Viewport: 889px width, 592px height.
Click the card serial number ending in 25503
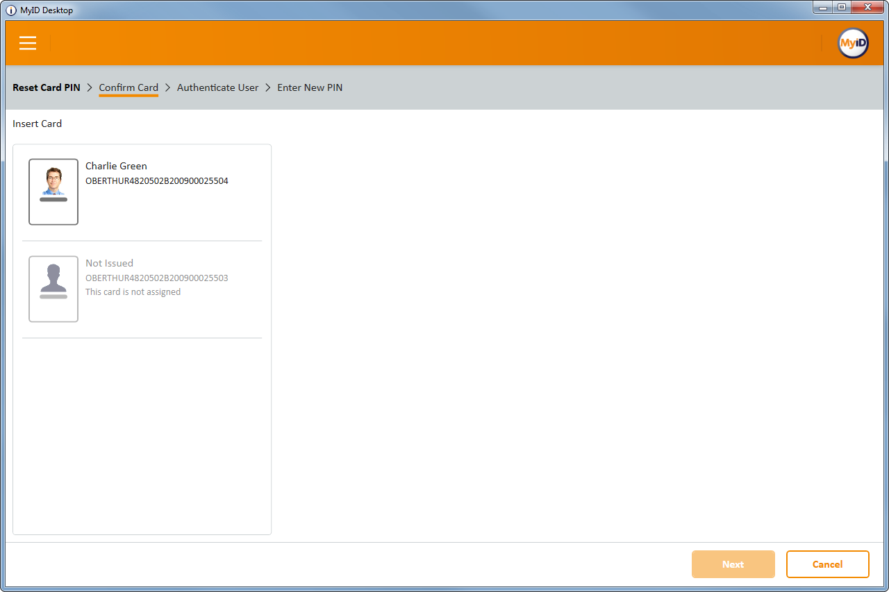click(x=156, y=278)
